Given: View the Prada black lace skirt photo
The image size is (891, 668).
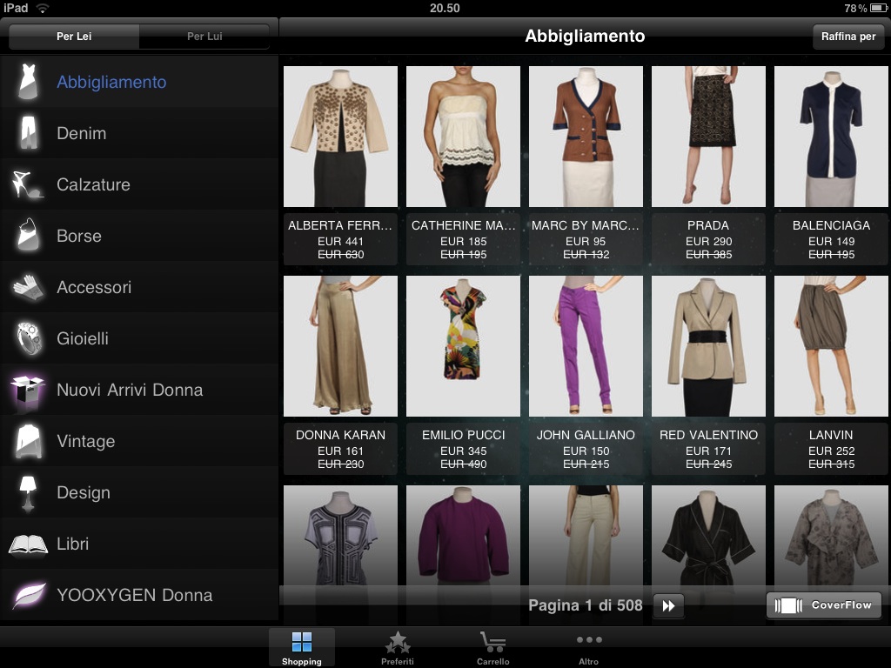Looking at the screenshot, I should coord(708,137).
